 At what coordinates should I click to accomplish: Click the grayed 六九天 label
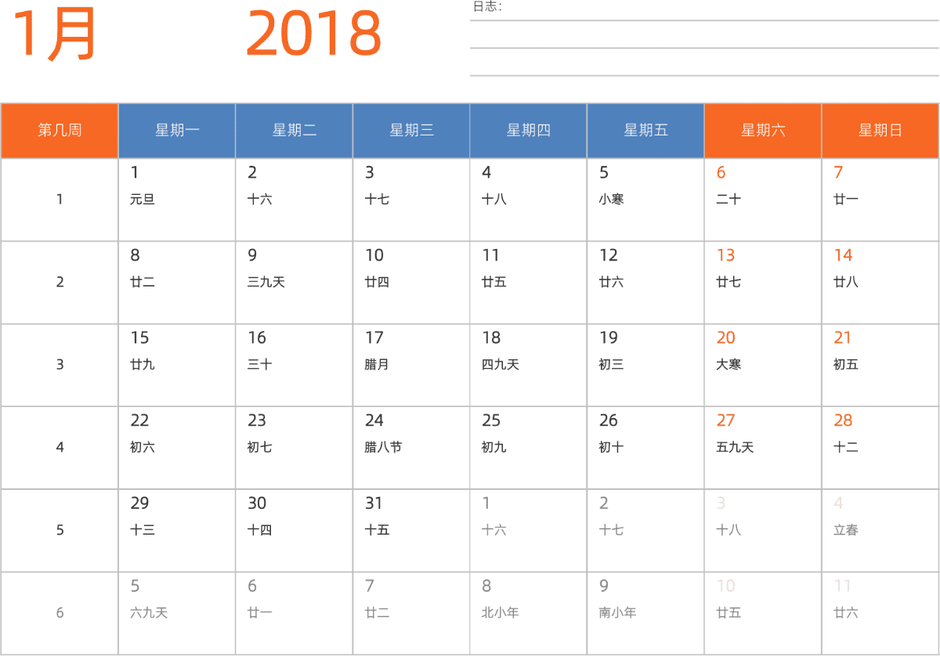149,613
